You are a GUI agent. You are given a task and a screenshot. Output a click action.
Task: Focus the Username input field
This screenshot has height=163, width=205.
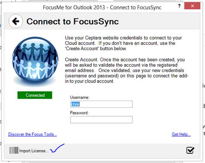tap(101, 104)
